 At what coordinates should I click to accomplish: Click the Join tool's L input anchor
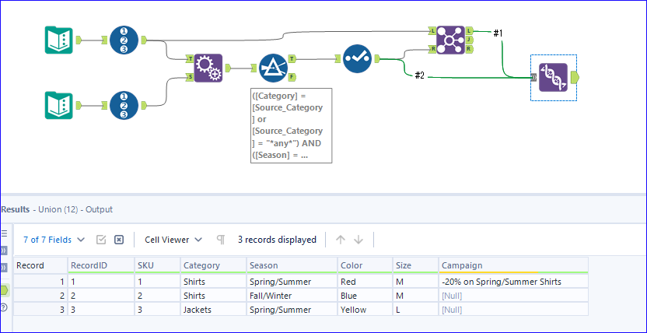tap(432, 31)
